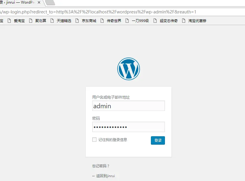
Task: Enable the 记住我的登录信息 checkbox
Action: [94, 140]
